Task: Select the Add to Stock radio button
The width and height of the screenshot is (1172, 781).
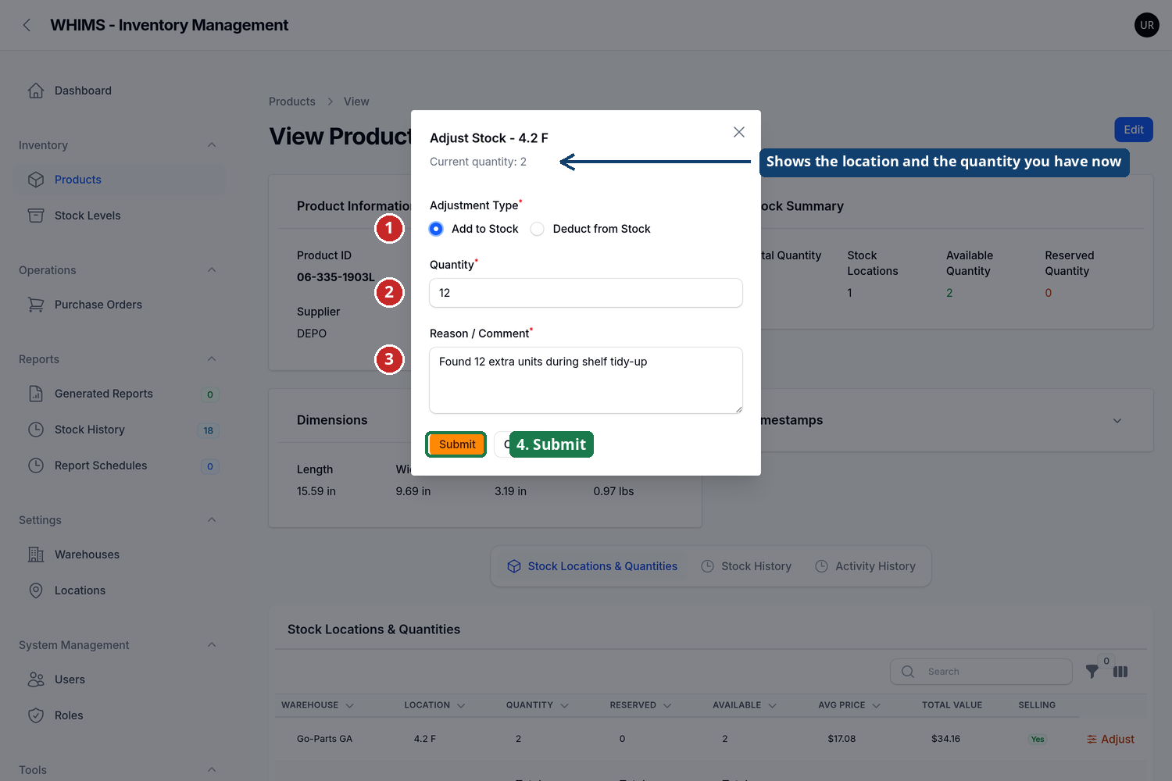Action: (x=437, y=229)
